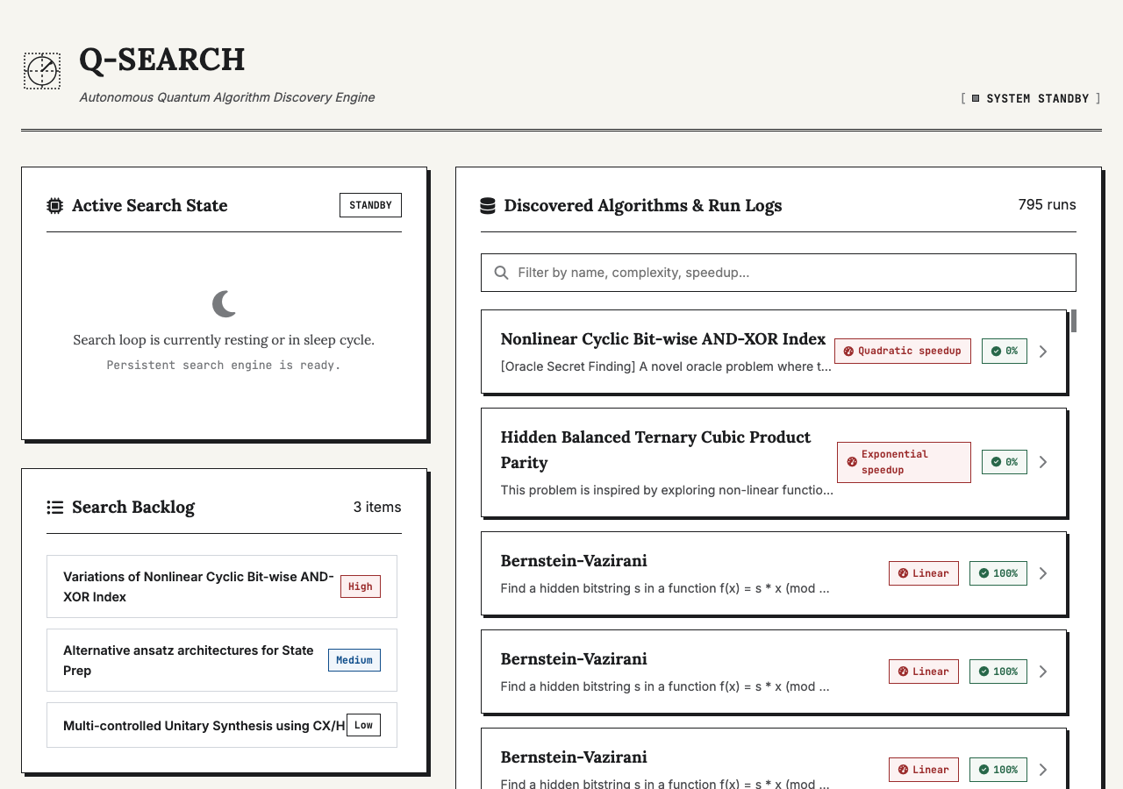Click the Q-SEARCH logo icon
This screenshot has width=1123, height=789.
[42, 71]
